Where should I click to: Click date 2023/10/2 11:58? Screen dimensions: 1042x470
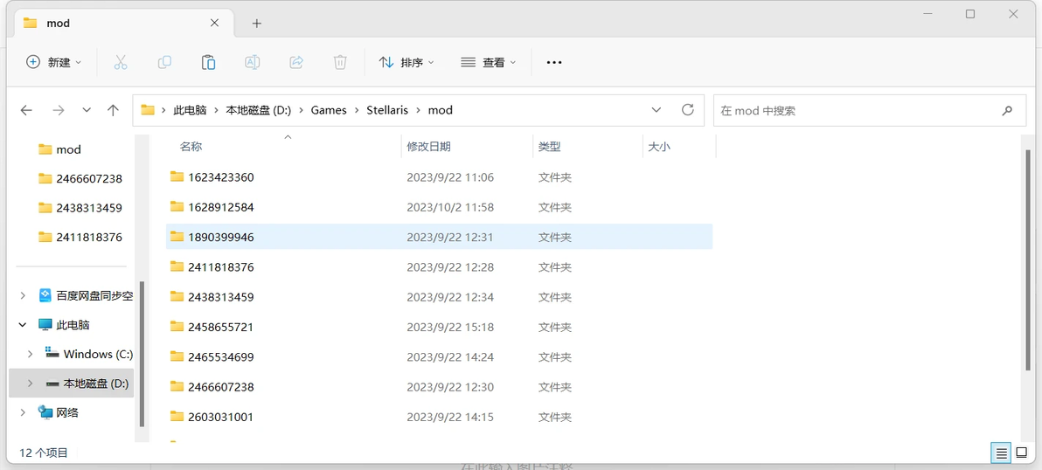pos(450,207)
